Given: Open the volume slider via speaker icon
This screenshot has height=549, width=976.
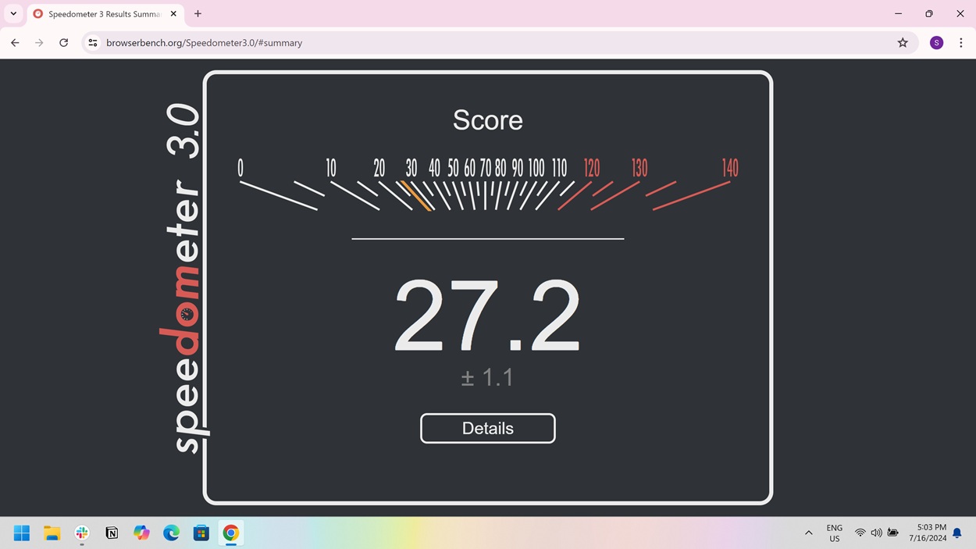Looking at the screenshot, I should (x=876, y=533).
